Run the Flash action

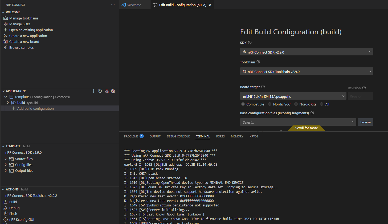tap(13, 214)
